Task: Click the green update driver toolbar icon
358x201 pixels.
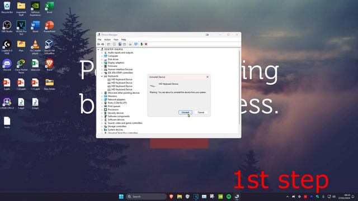Action: pos(142,44)
